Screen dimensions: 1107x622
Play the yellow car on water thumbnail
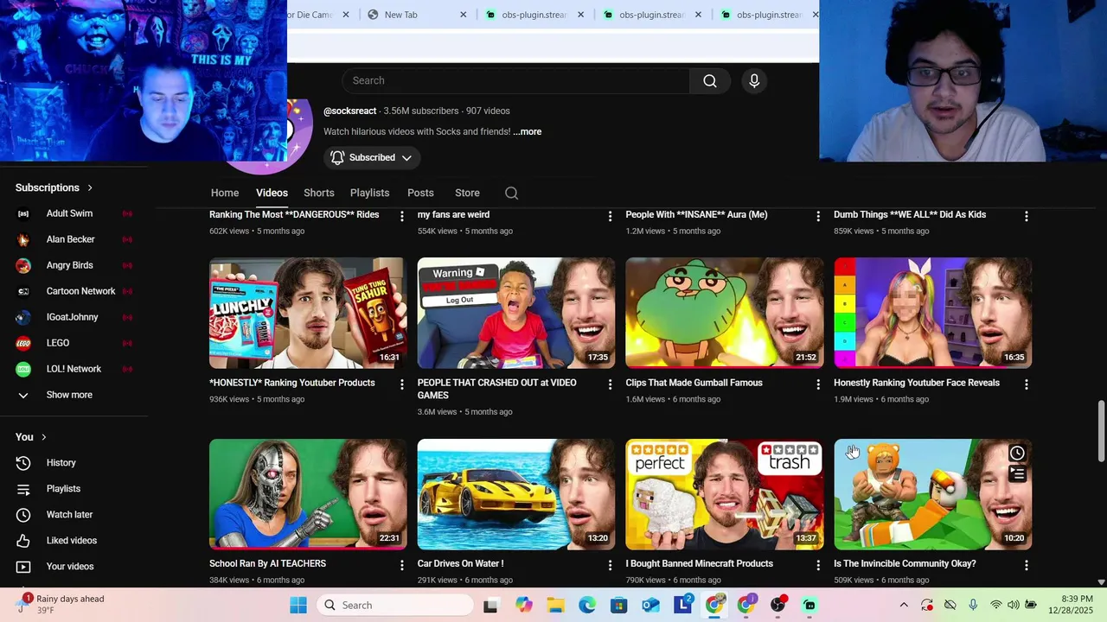(515, 494)
